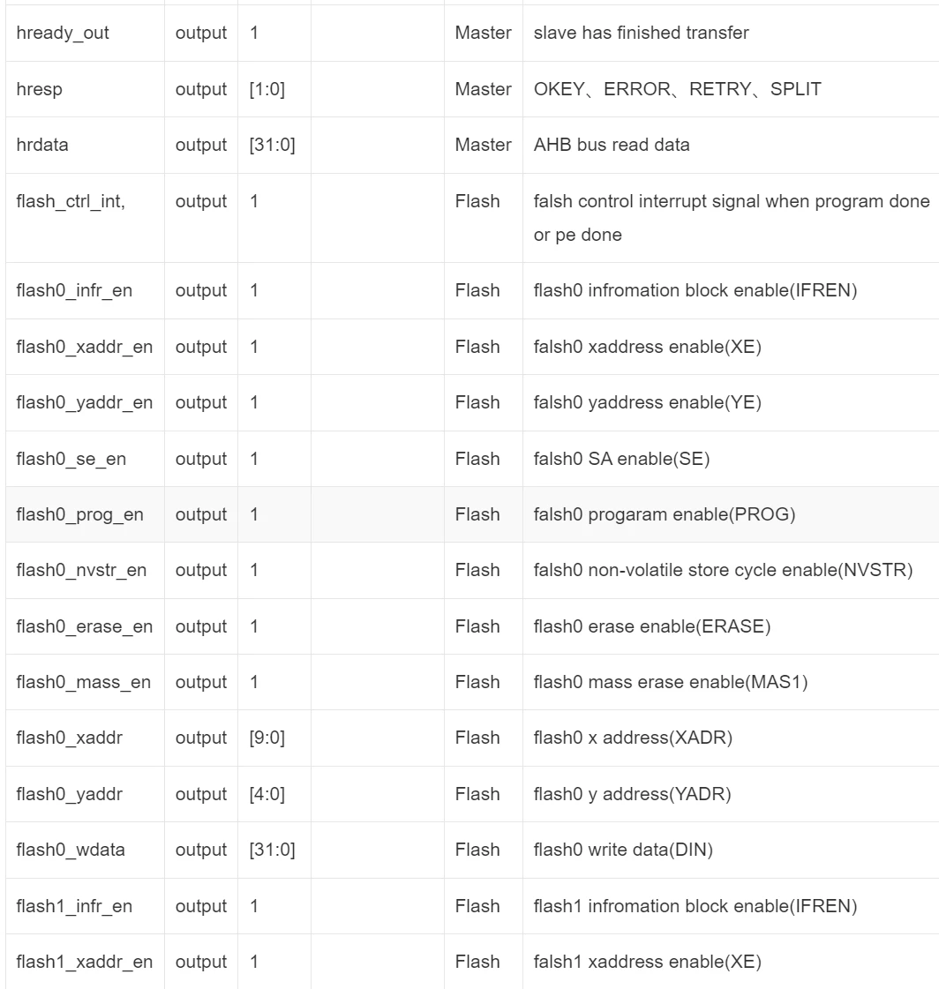This screenshot has height=989, width=939.
Task: Click the "AHB bus read data" description
Action: (x=612, y=145)
